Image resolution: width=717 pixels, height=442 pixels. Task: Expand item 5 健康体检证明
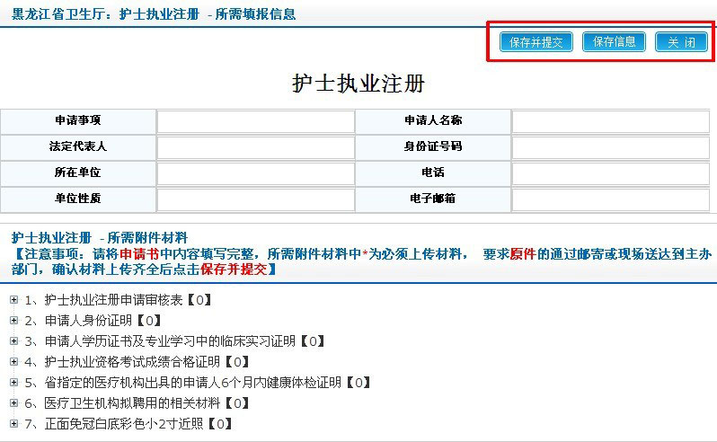click(x=13, y=382)
